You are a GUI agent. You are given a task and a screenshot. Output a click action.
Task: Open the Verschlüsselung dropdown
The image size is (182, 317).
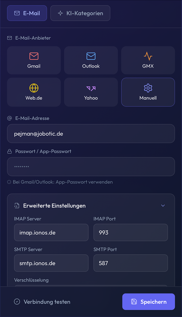(x=91, y=286)
